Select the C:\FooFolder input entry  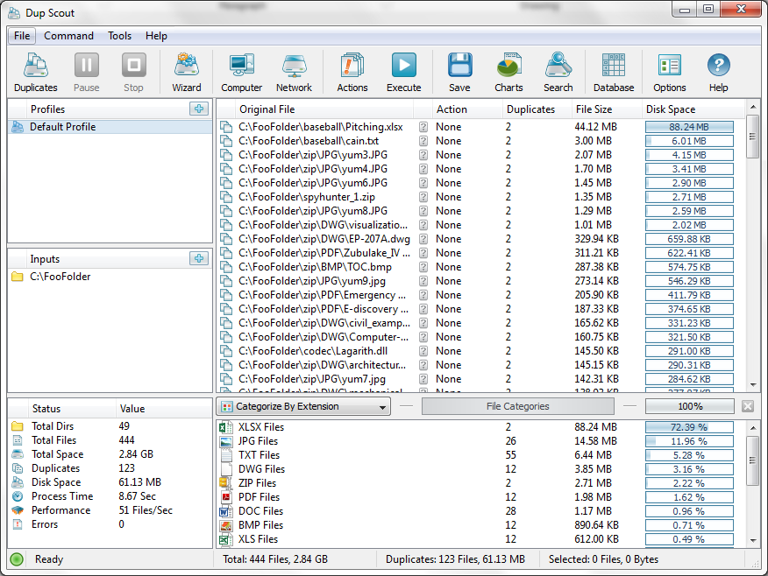[110, 277]
